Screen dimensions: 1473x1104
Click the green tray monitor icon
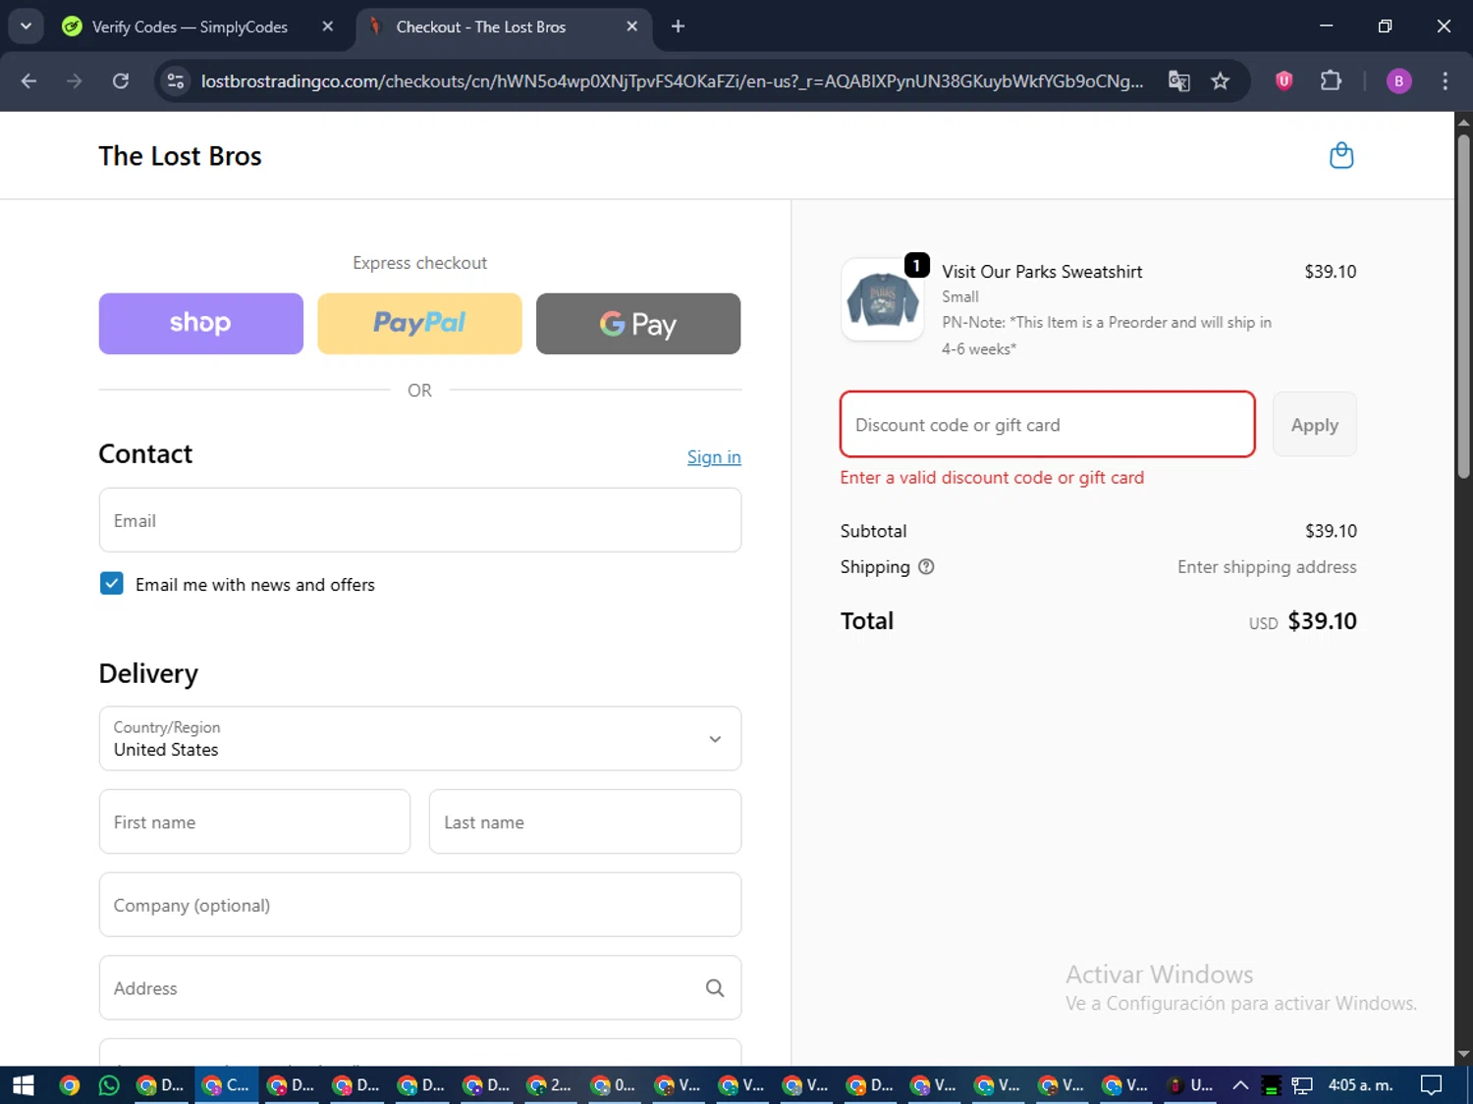point(1271,1085)
